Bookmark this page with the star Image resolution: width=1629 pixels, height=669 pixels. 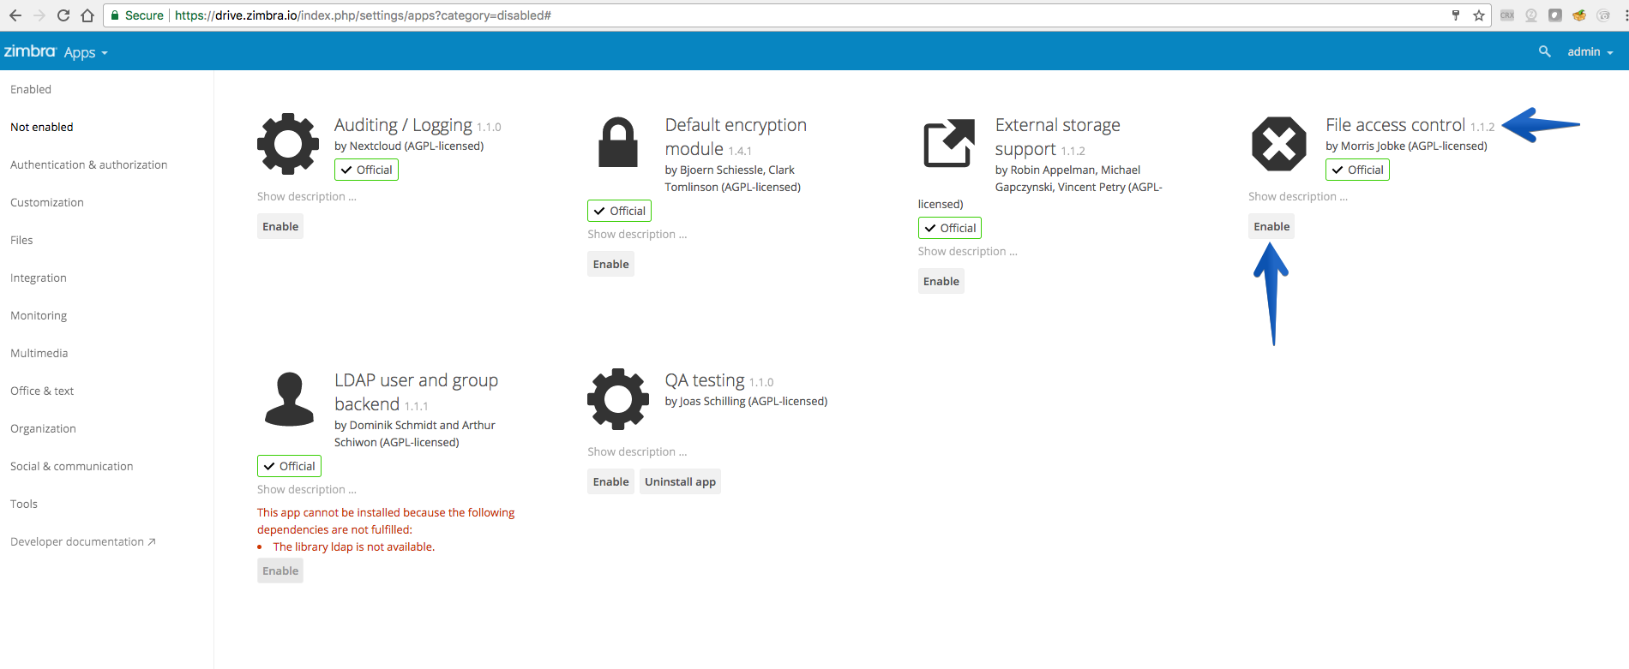[x=1479, y=15]
